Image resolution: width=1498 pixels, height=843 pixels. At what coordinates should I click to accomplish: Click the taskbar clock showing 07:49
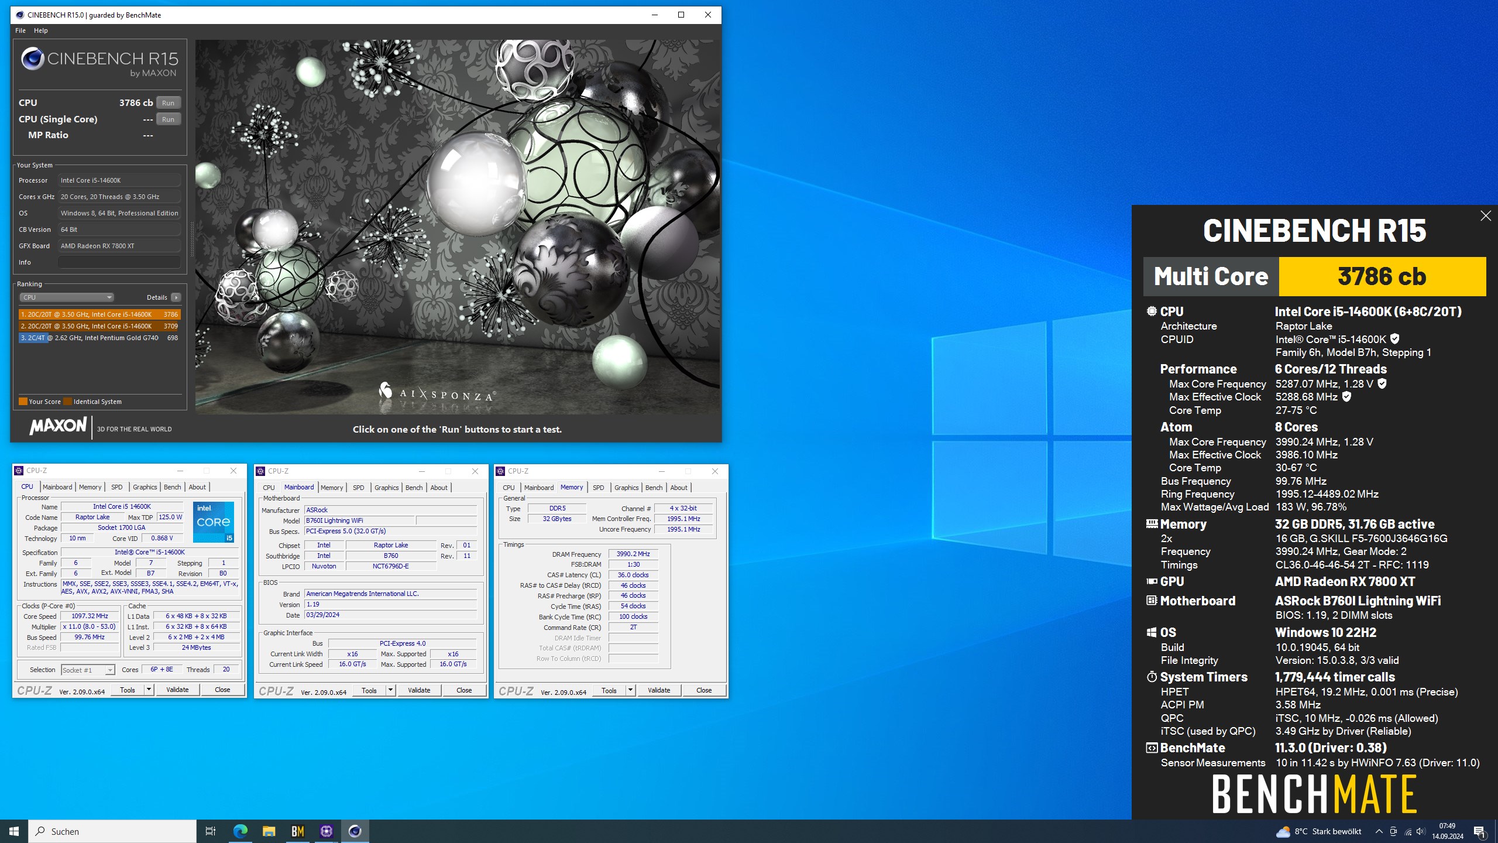(x=1447, y=831)
